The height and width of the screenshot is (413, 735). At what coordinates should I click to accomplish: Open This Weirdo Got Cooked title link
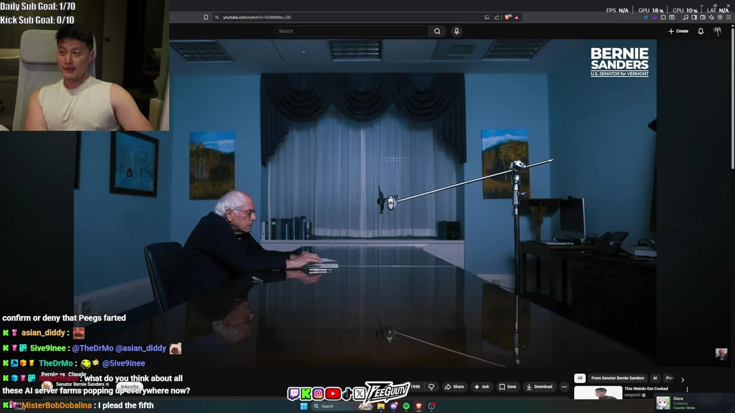click(x=646, y=388)
